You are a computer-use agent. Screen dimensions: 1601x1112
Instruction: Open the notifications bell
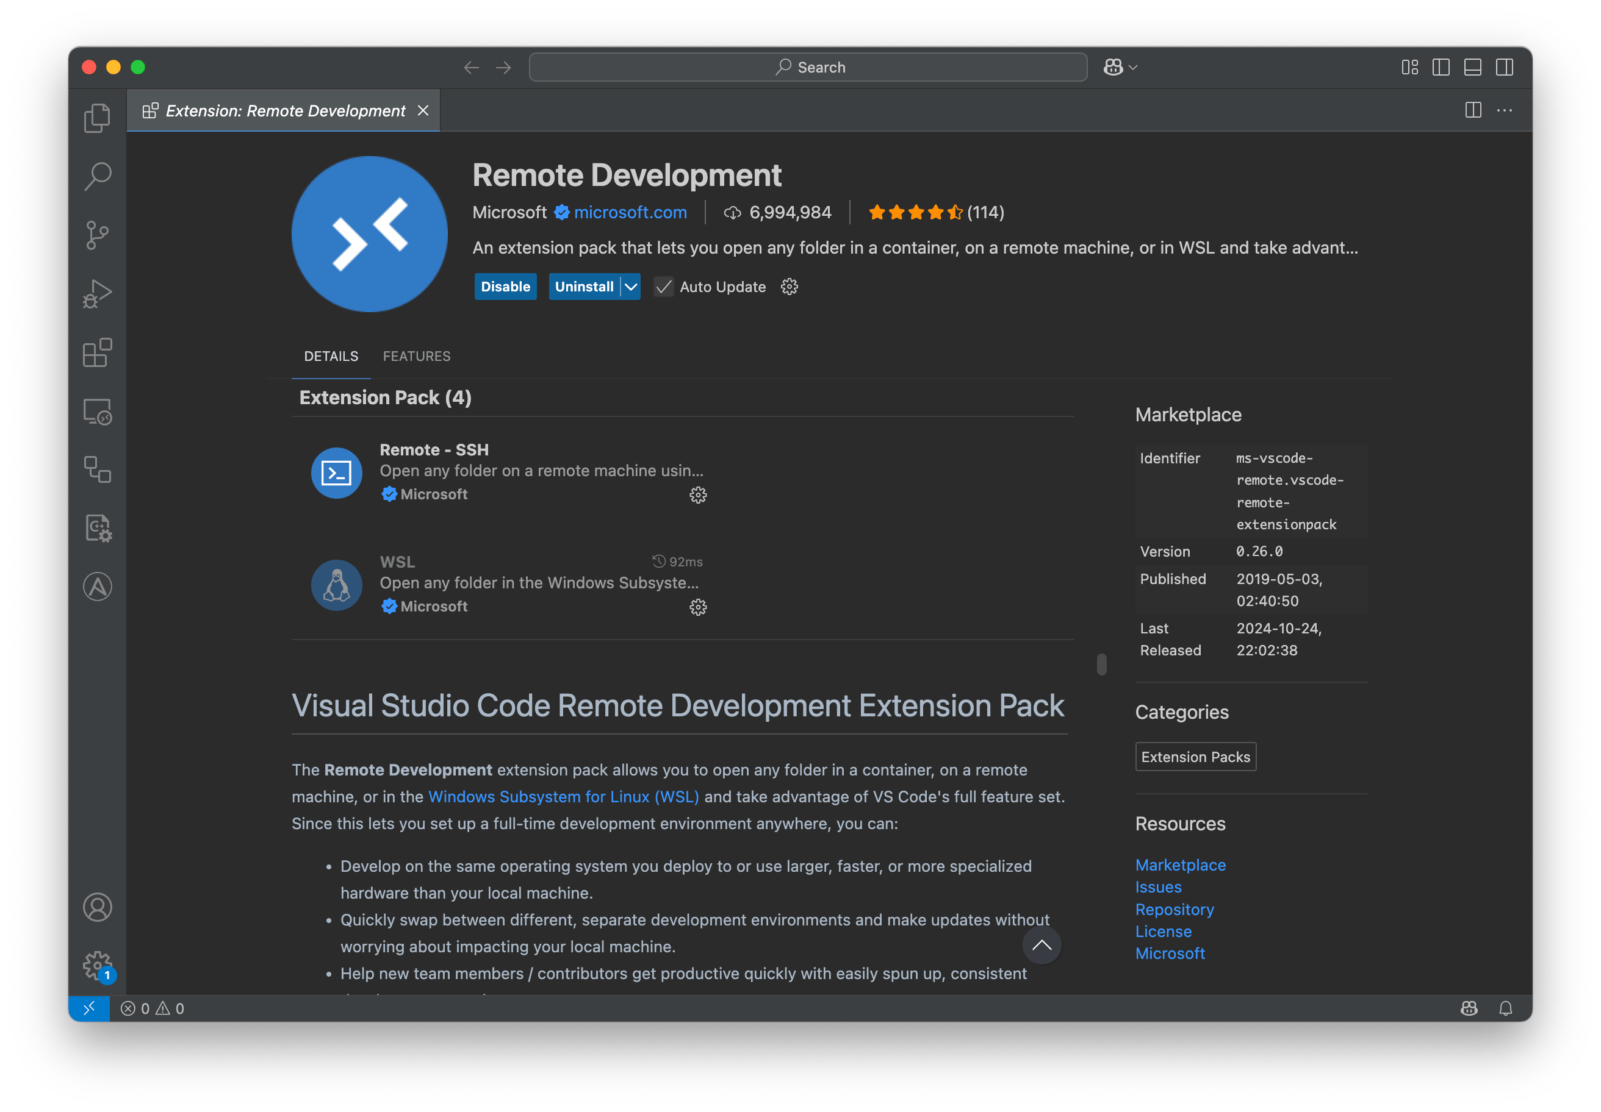(1505, 1008)
